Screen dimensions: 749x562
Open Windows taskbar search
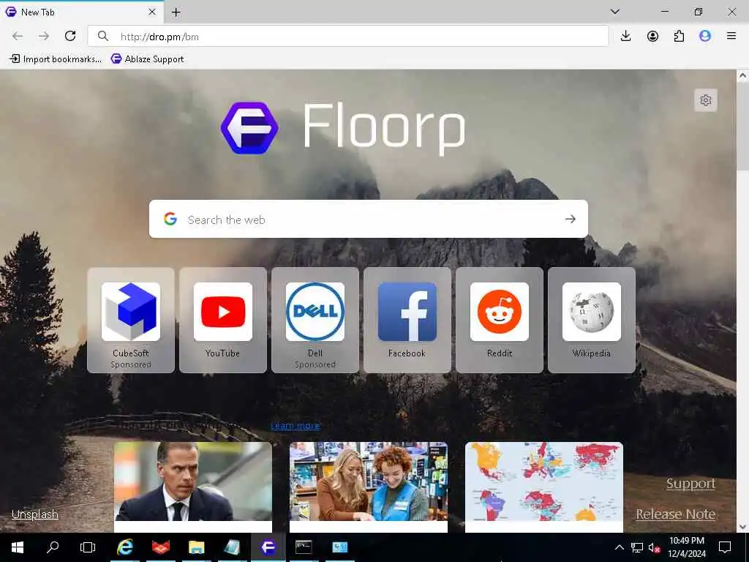click(x=53, y=547)
